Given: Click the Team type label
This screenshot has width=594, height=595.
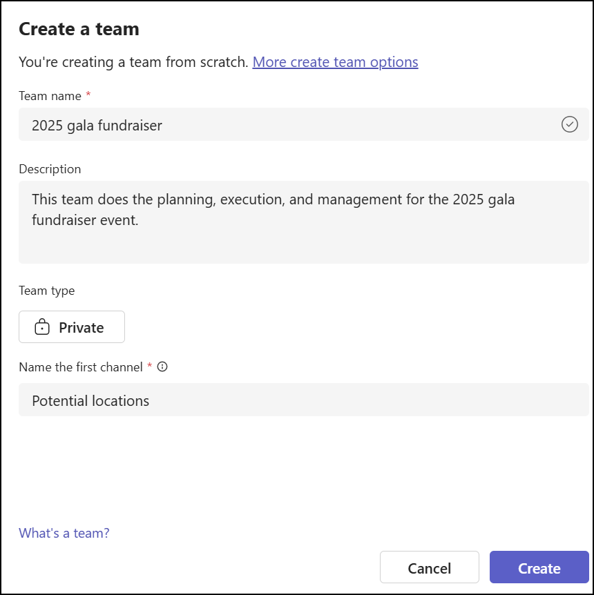Looking at the screenshot, I should click(x=46, y=291).
